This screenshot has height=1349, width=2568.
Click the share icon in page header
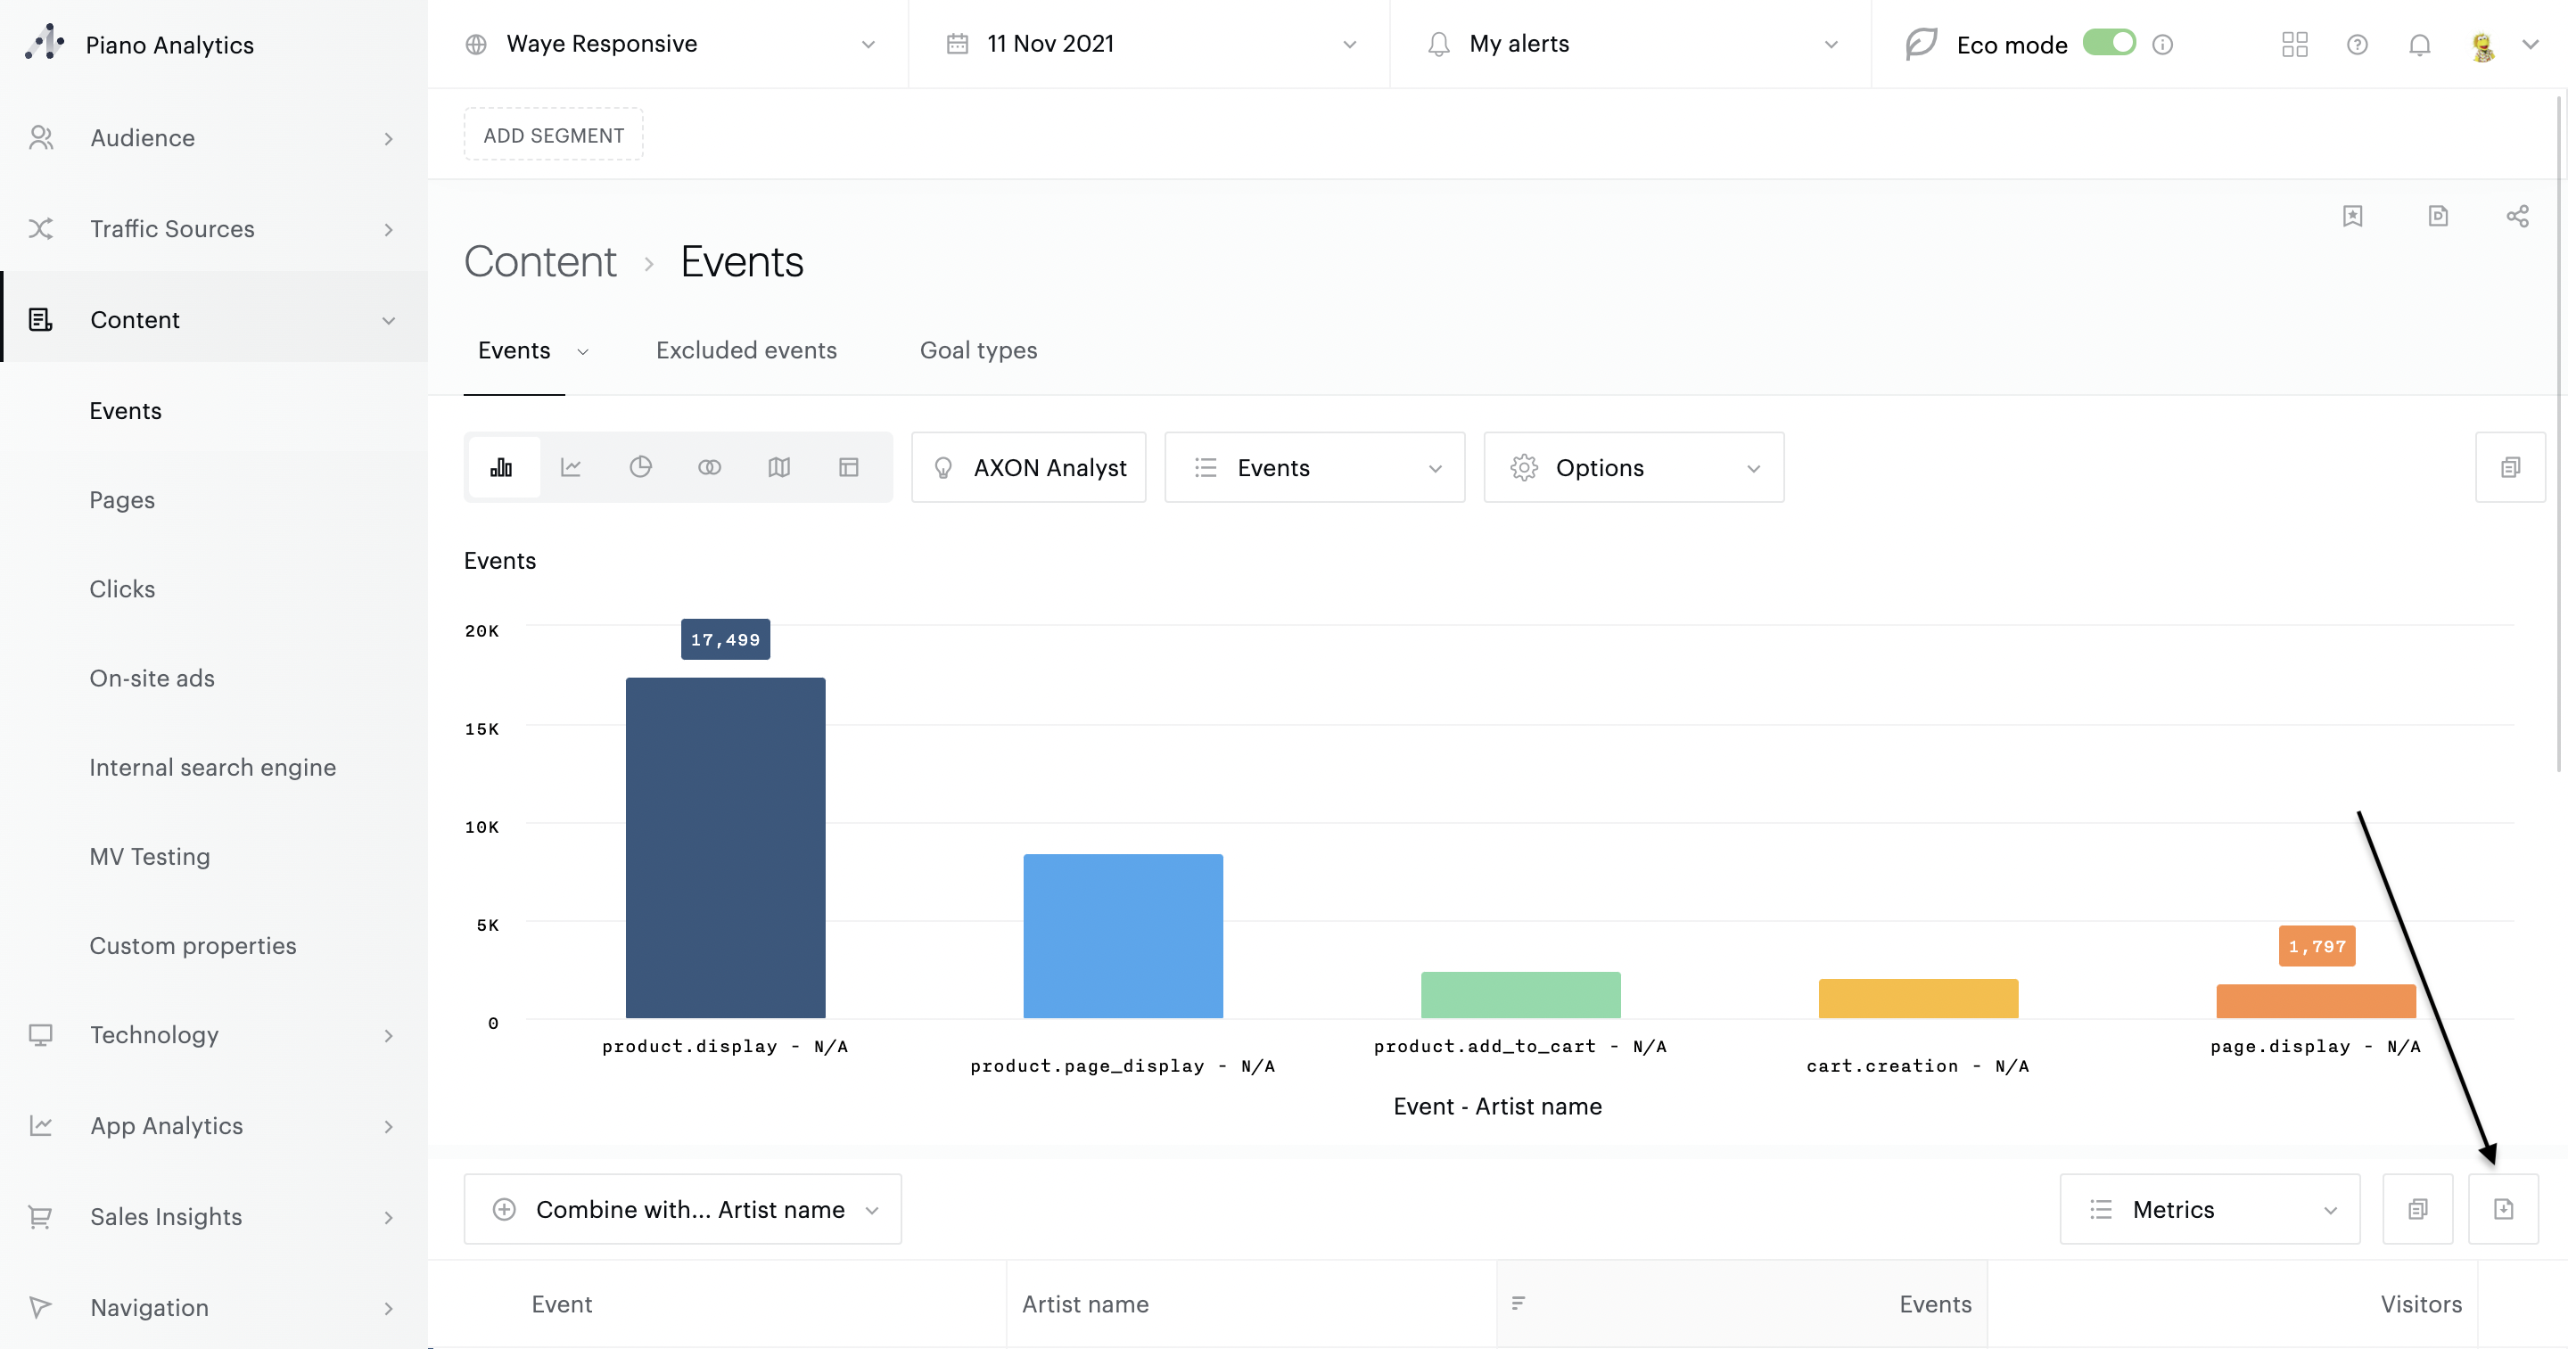[x=2516, y=217]
